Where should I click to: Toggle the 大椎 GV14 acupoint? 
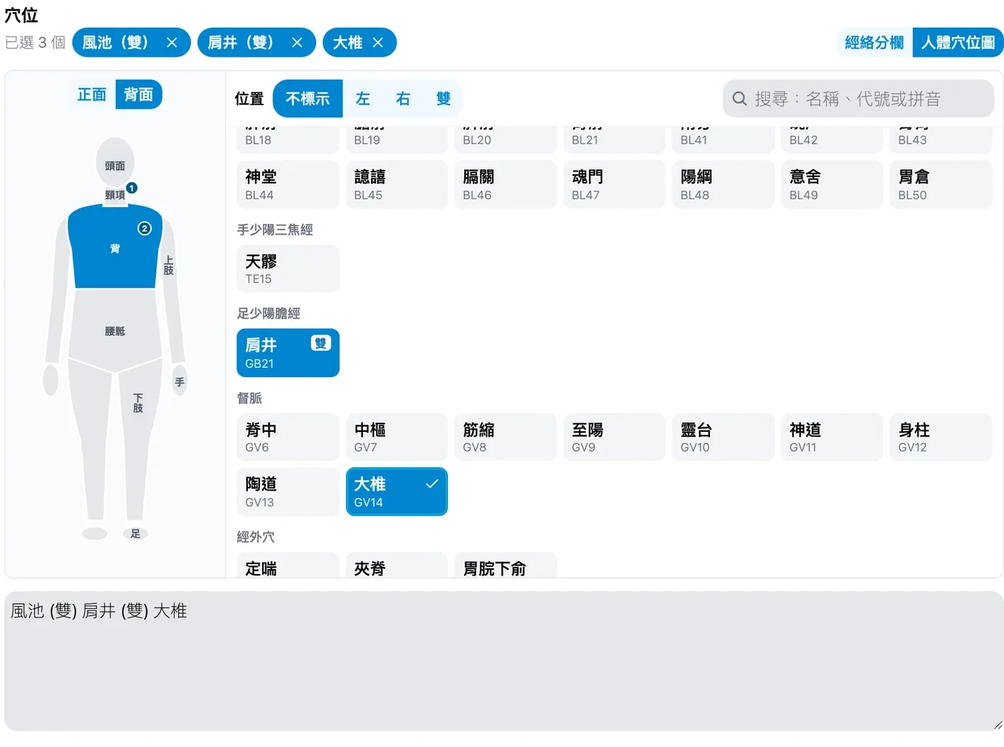[397, 492]
